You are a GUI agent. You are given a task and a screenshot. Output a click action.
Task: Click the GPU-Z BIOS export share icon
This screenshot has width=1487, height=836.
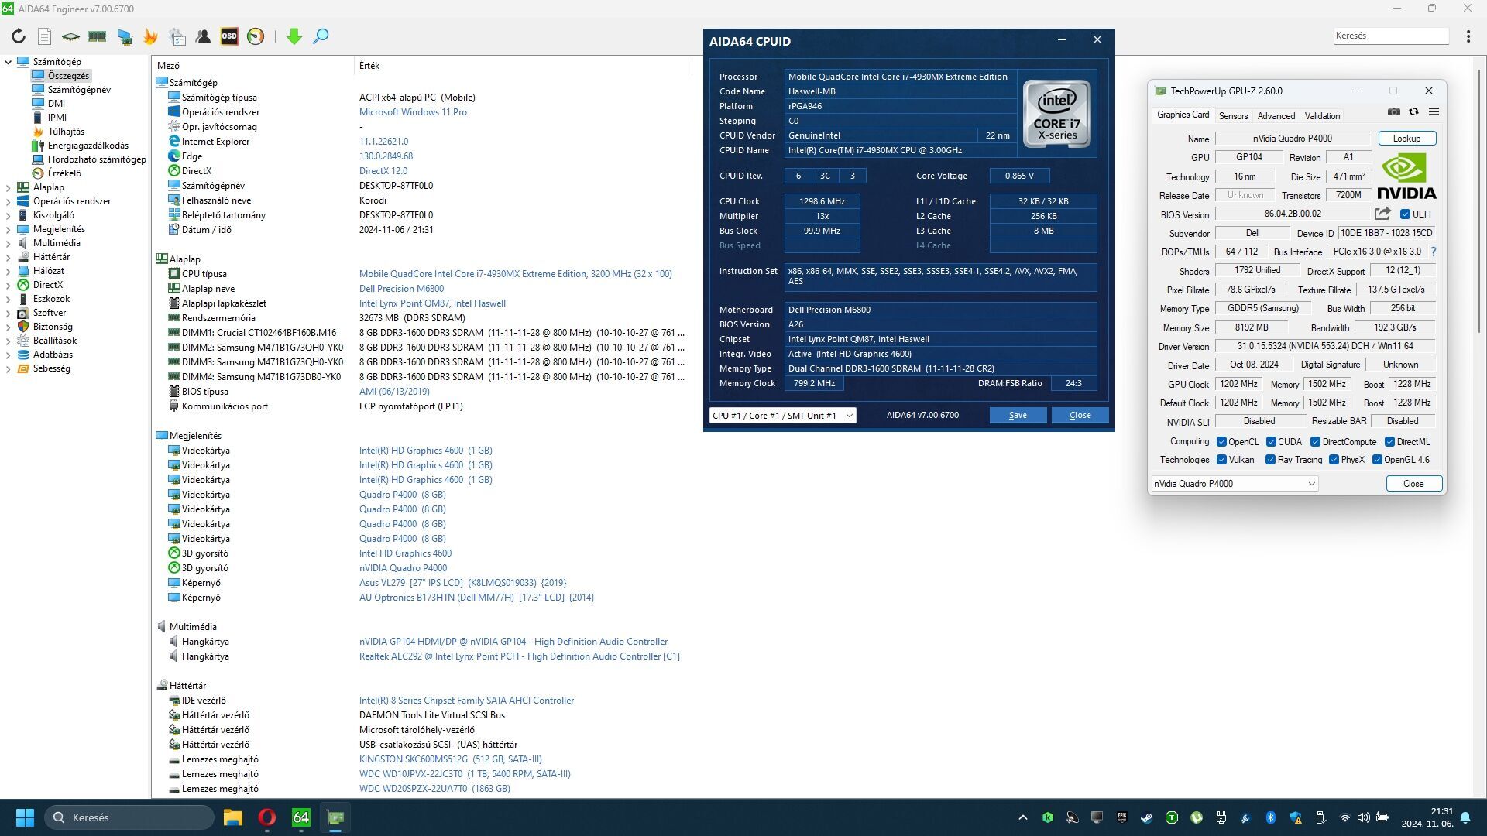tap(1382, 214)
